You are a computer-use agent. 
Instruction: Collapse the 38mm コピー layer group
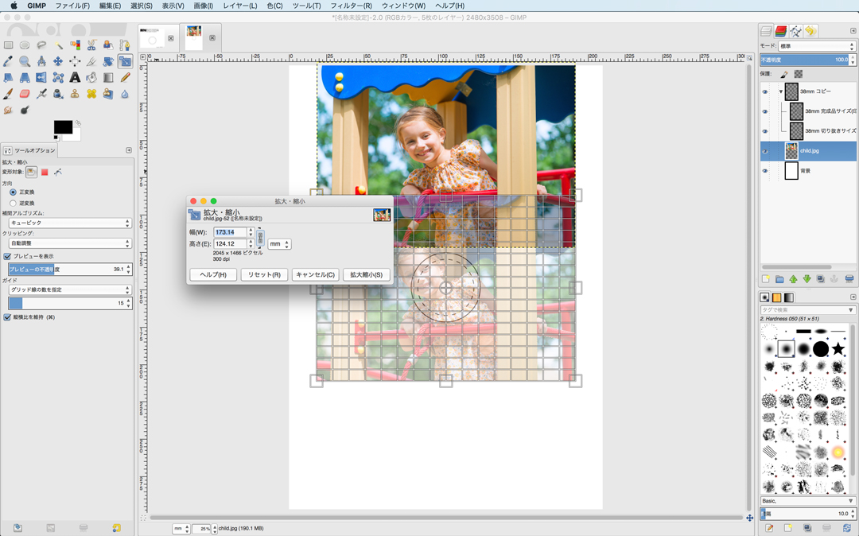[x=780, y=91]
